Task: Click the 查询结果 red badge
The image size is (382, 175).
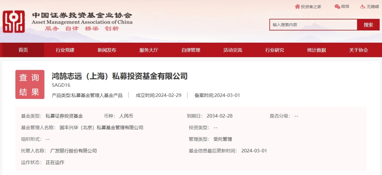Action: click(30, 84)
